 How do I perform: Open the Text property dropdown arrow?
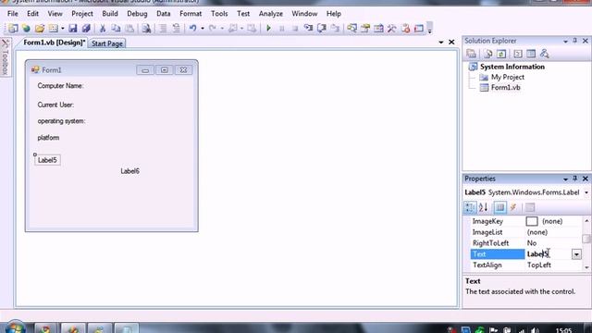click(x=576, y=254)
